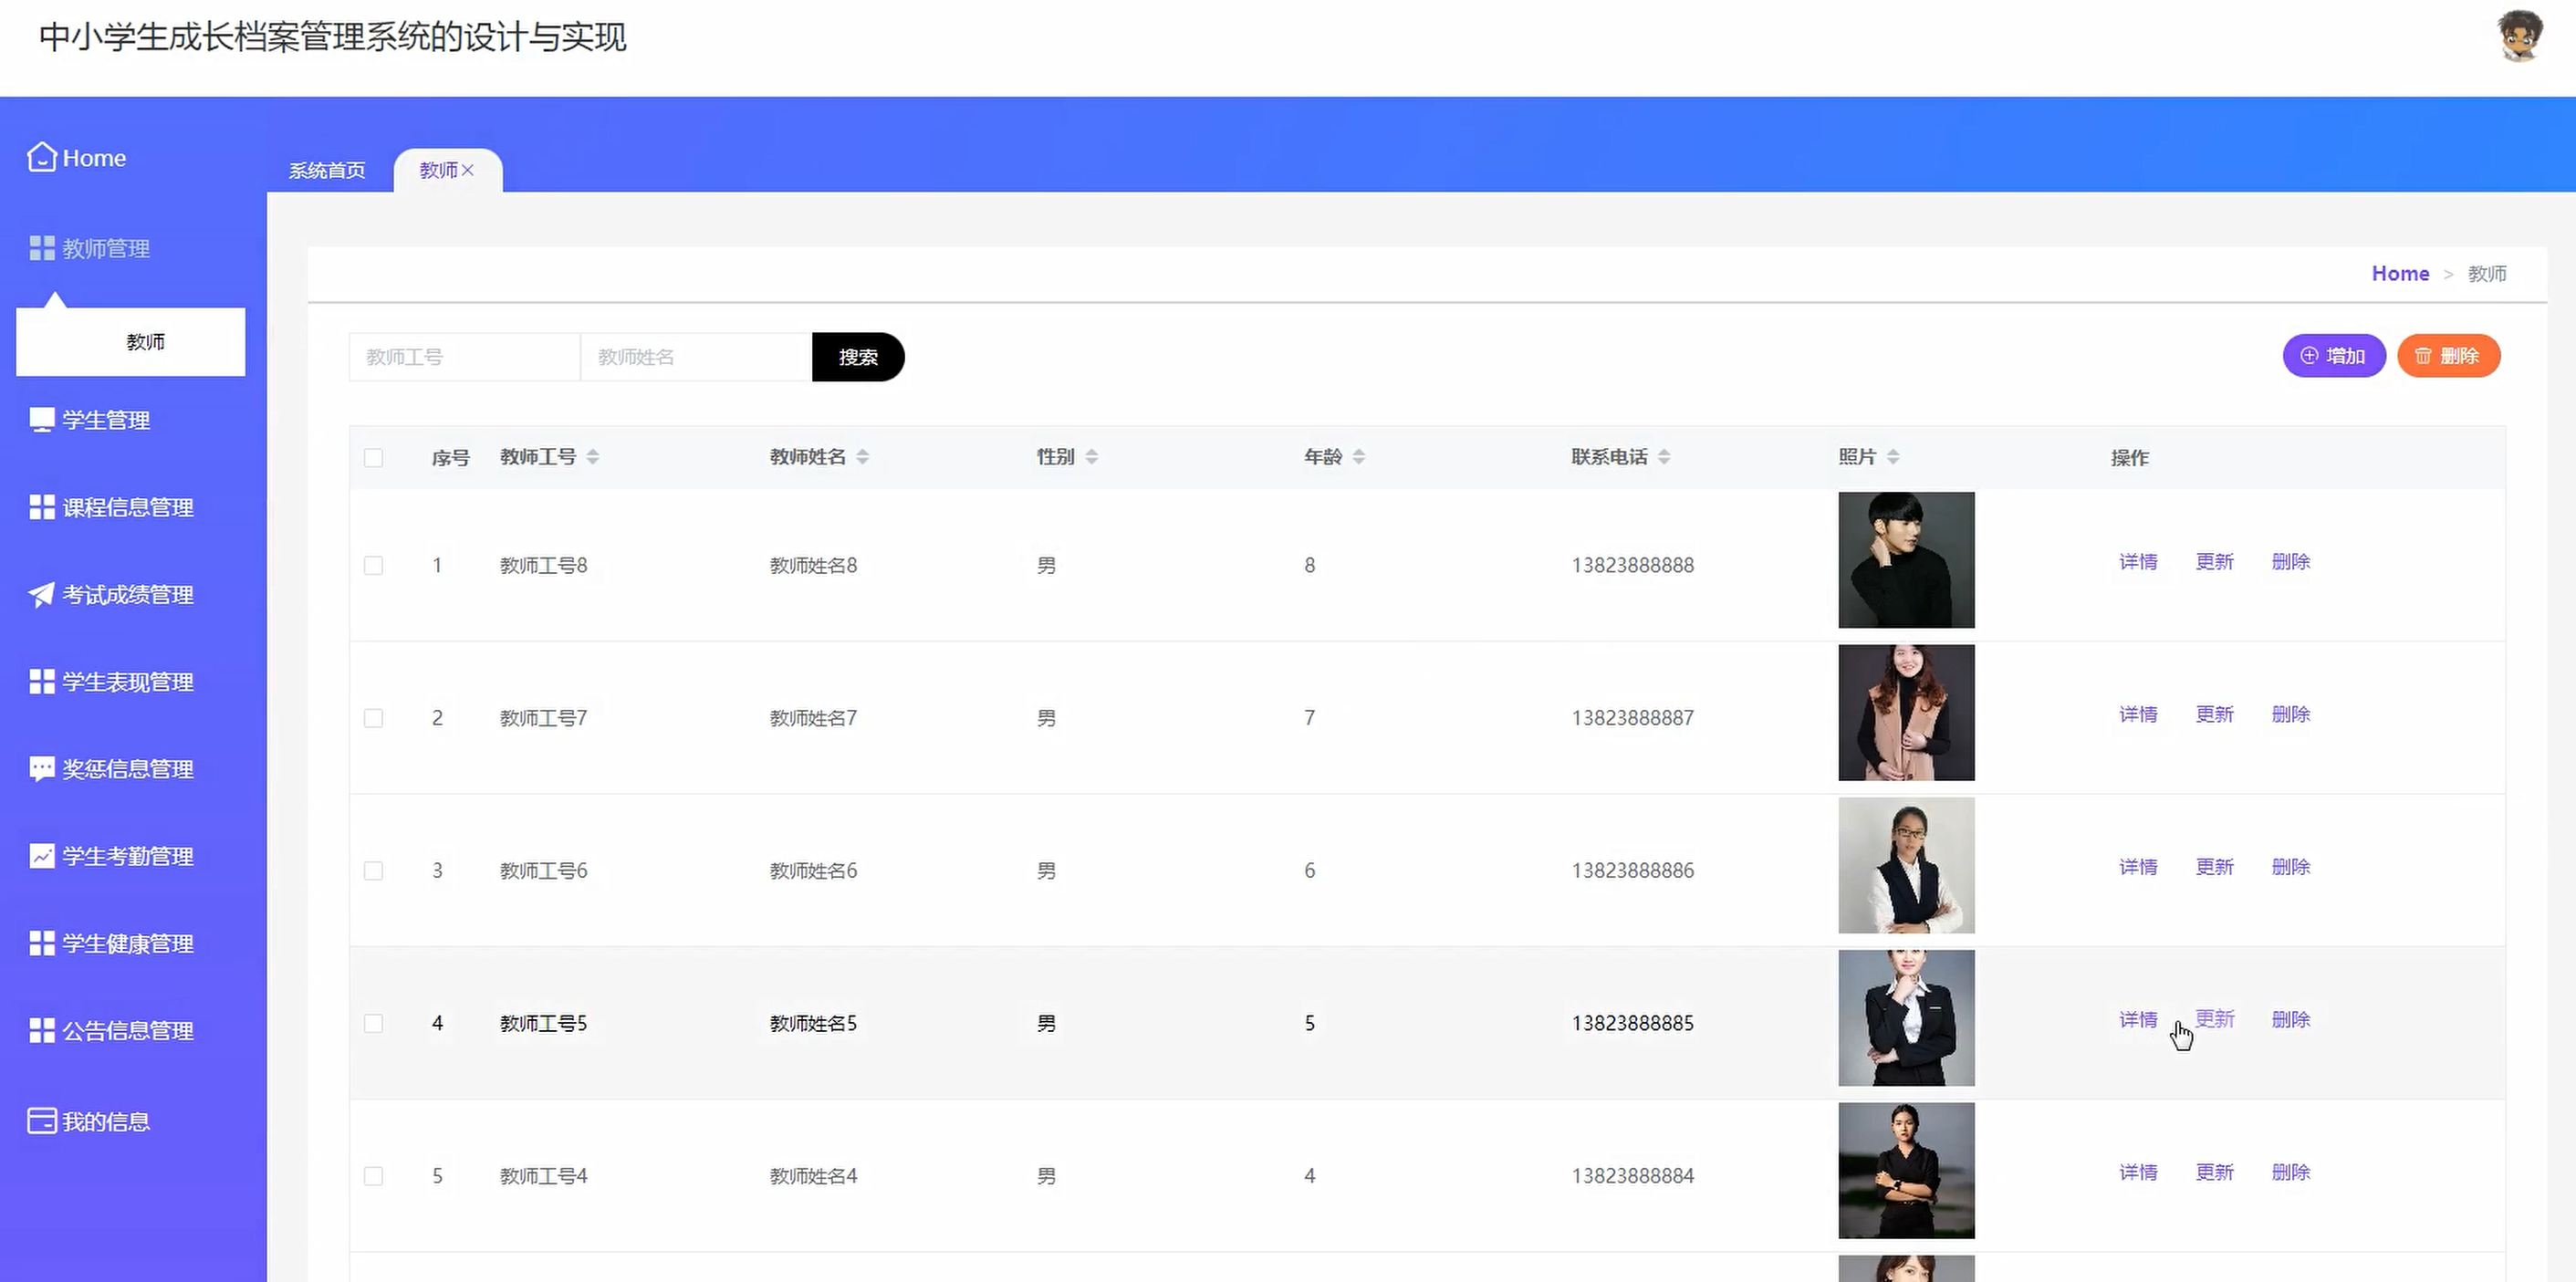2576x1282 pixels.
Task: Click the 课程信息管理 grid icon
Action: [42, 507]
